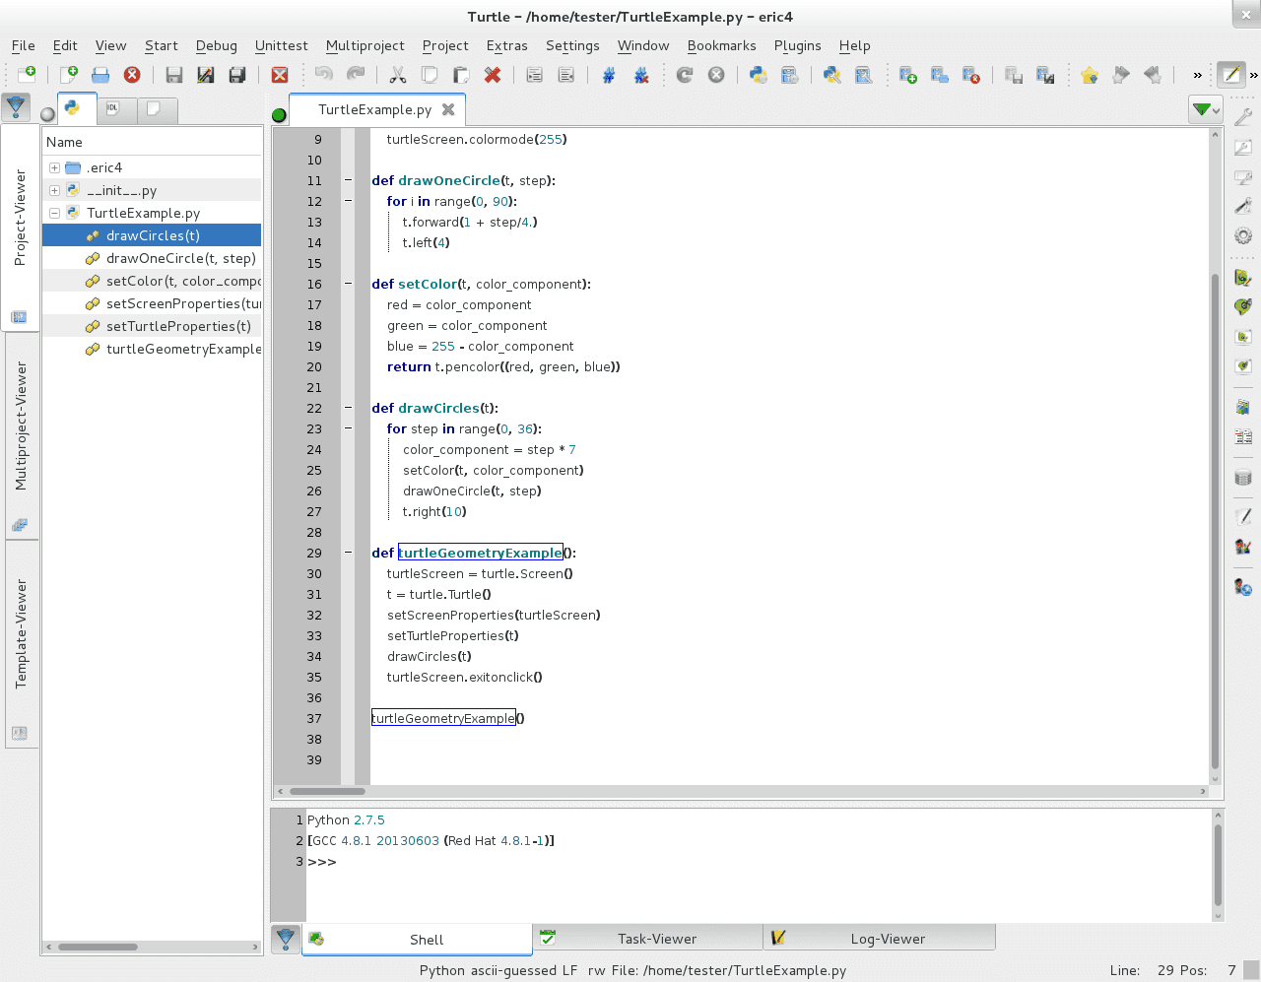The image size is (1261, 982).
Task: Collapse the TurtleExample.py tree node
Action: (54, 213)
